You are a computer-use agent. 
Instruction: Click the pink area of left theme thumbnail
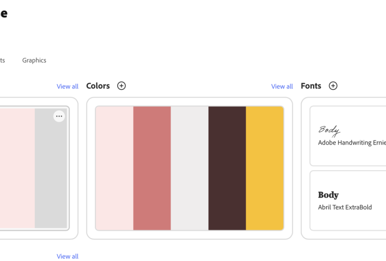(17, 168)
